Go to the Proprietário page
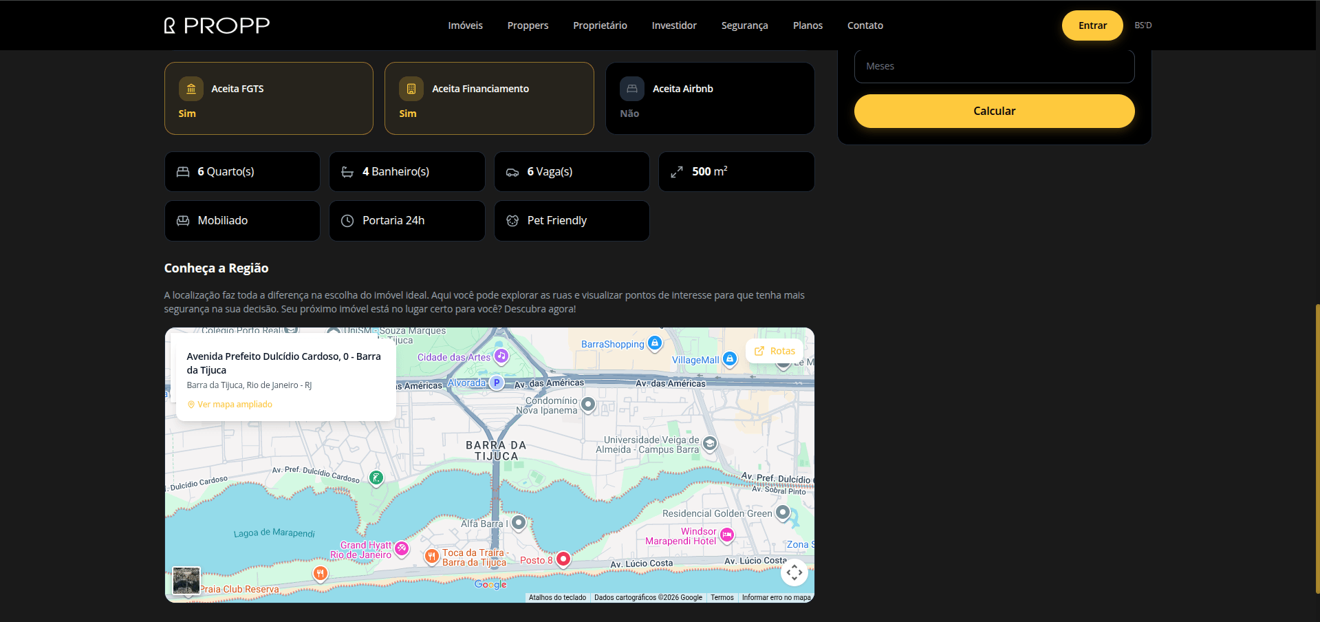This screenshot has width=1320, height=622. tap(600, 25)
